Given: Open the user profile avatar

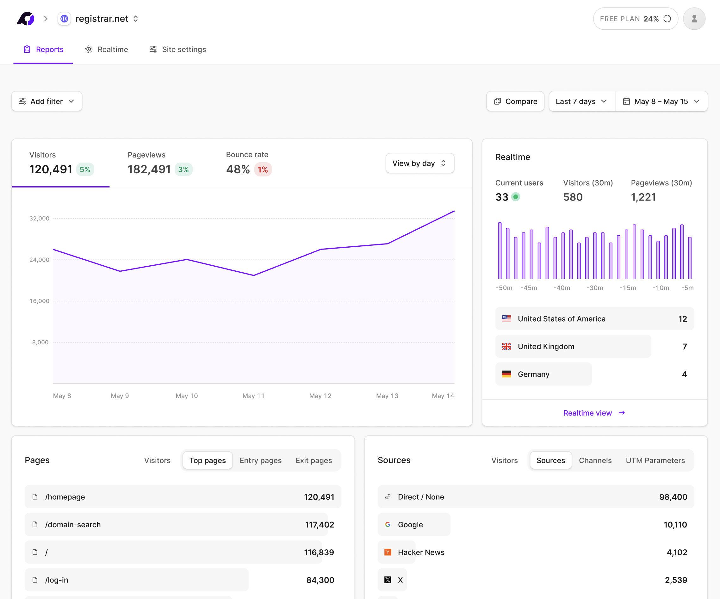Looking at the screenshot, I should coord(694,19).
